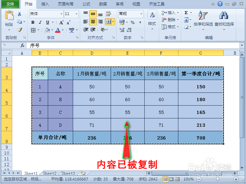Open Excel Help question mark
This screenshot has width=246, height=184.
[220, 4]
